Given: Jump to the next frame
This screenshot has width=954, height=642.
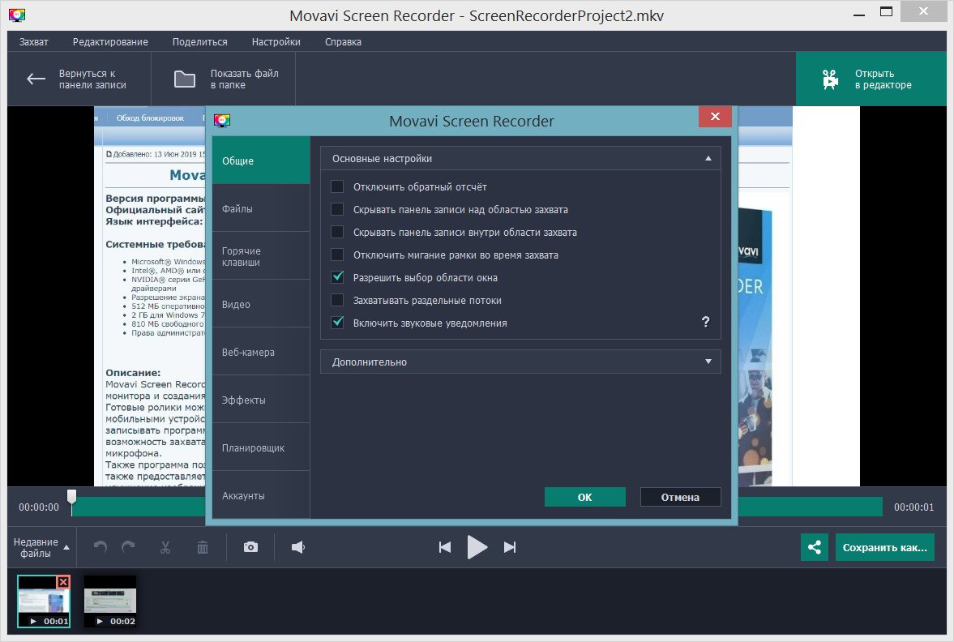Looking at the screenshot, I should click(510, 547).
